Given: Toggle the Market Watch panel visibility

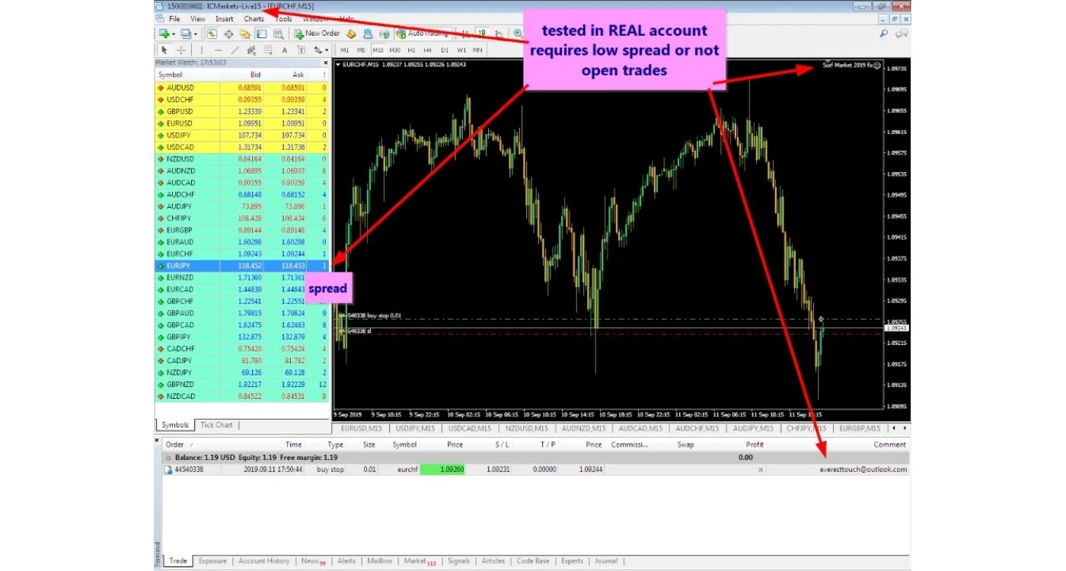Looking at the screenshot, I should [210, 33].
